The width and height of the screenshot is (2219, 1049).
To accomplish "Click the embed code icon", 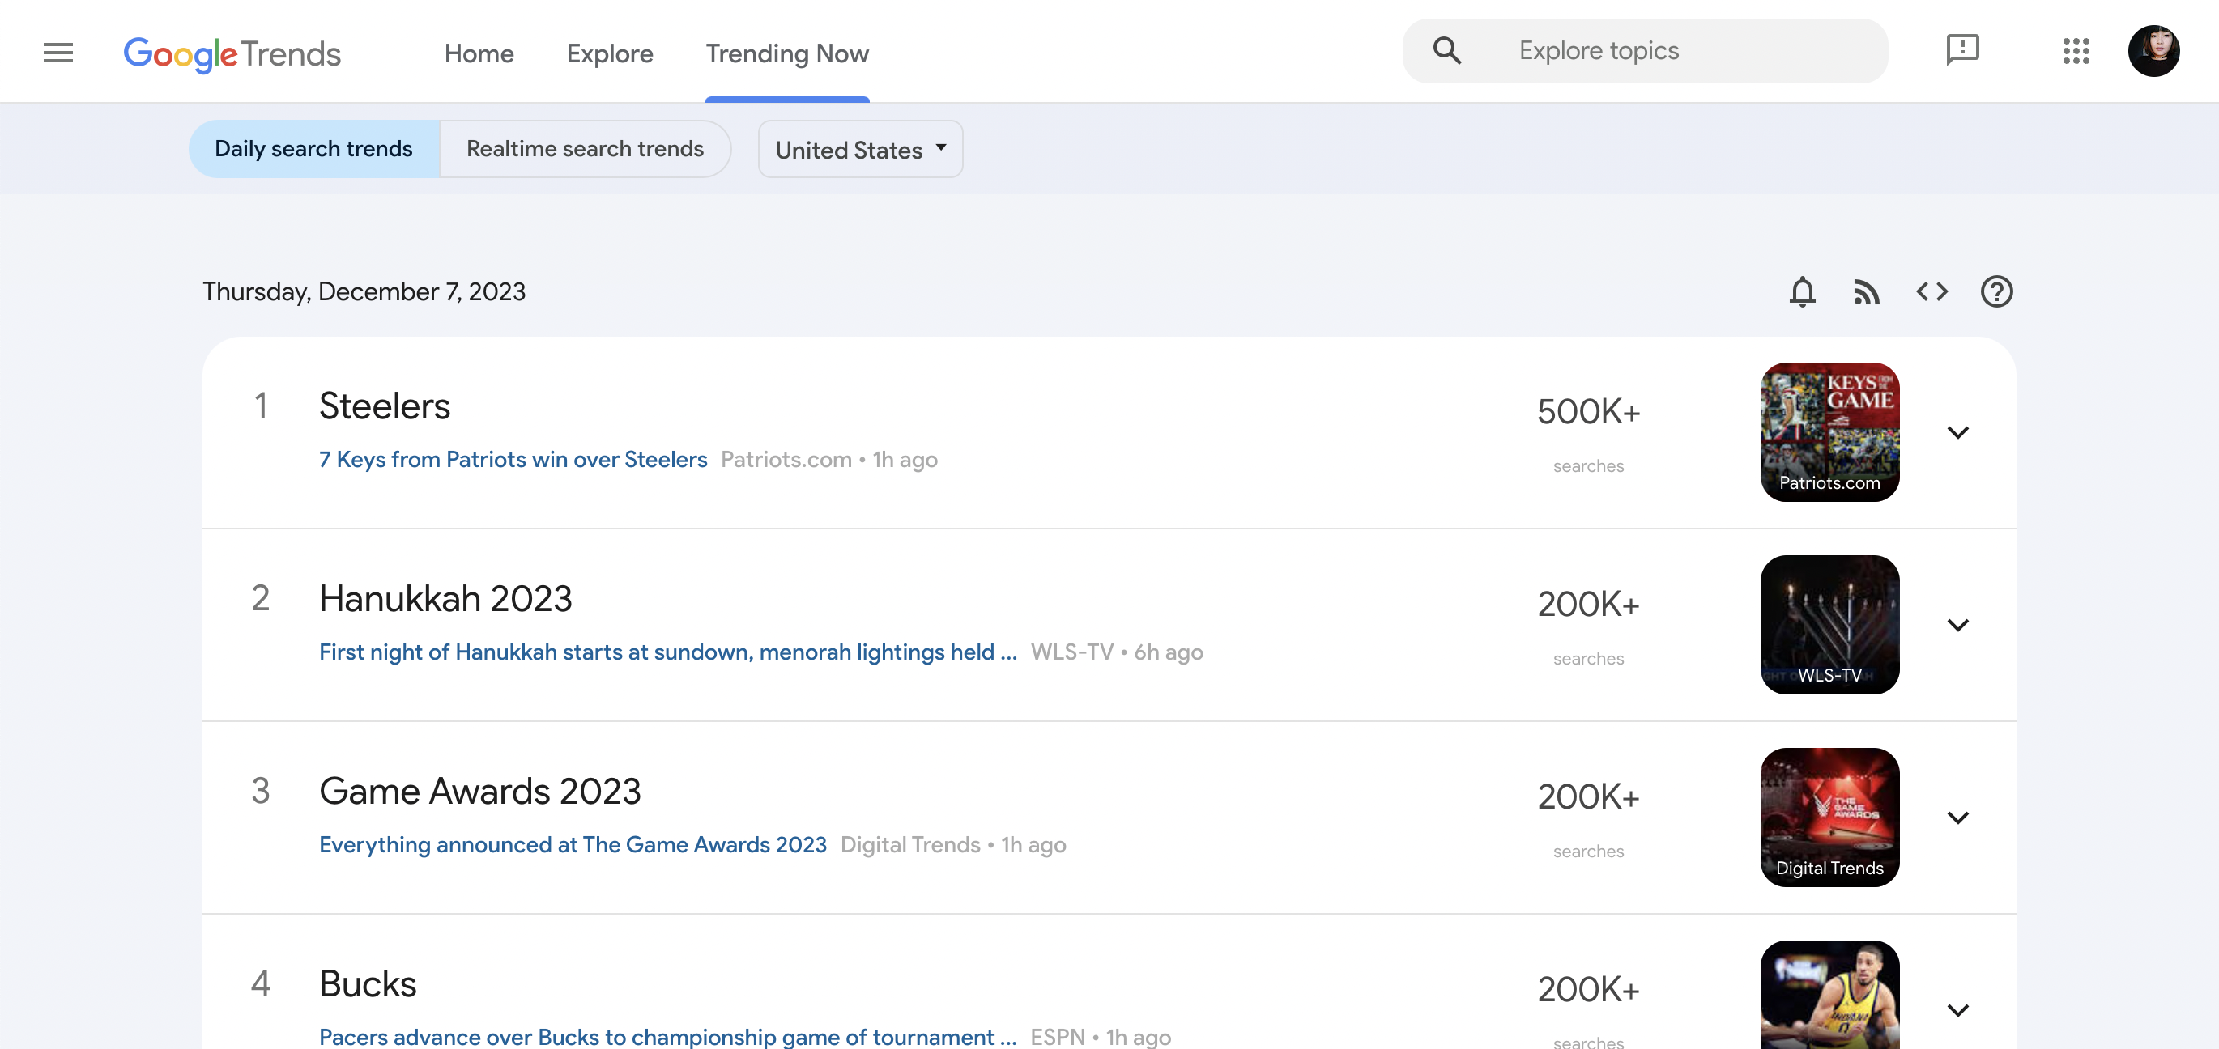I will click(1932, 292).
